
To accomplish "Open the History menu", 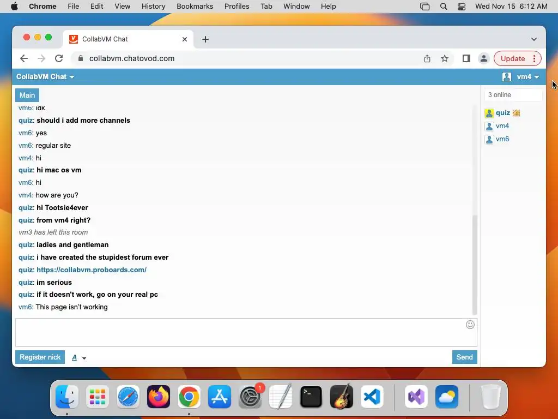I will point(153,7).
